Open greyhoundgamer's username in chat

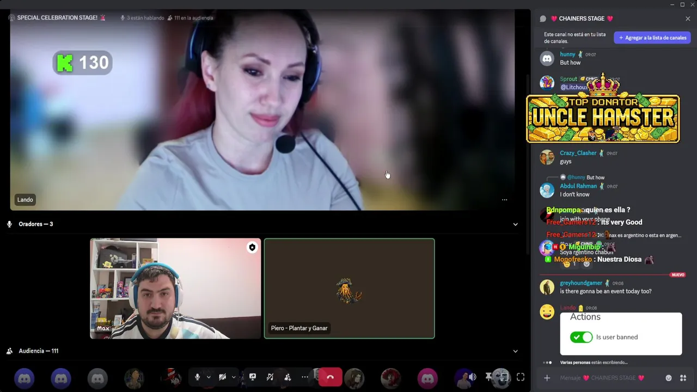pos(581,283)
